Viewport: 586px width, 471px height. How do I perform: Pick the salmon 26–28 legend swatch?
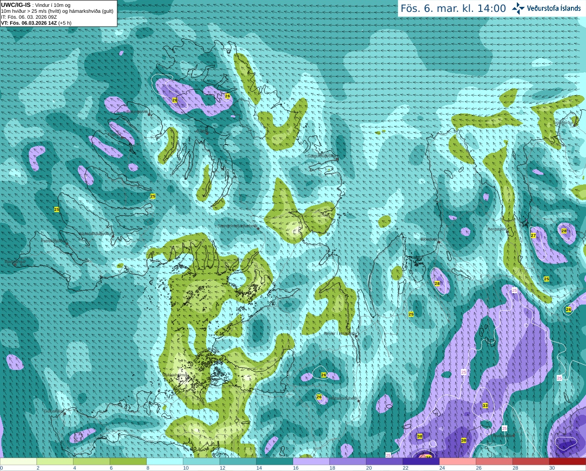[x=494, y=461]
